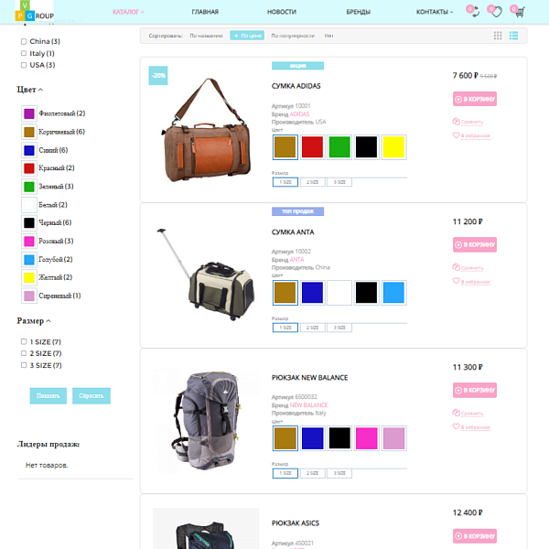The width and height of the screenshot is (549, 549).
Task: Click the Сбросить reset filters button
Action: (91, 396)
